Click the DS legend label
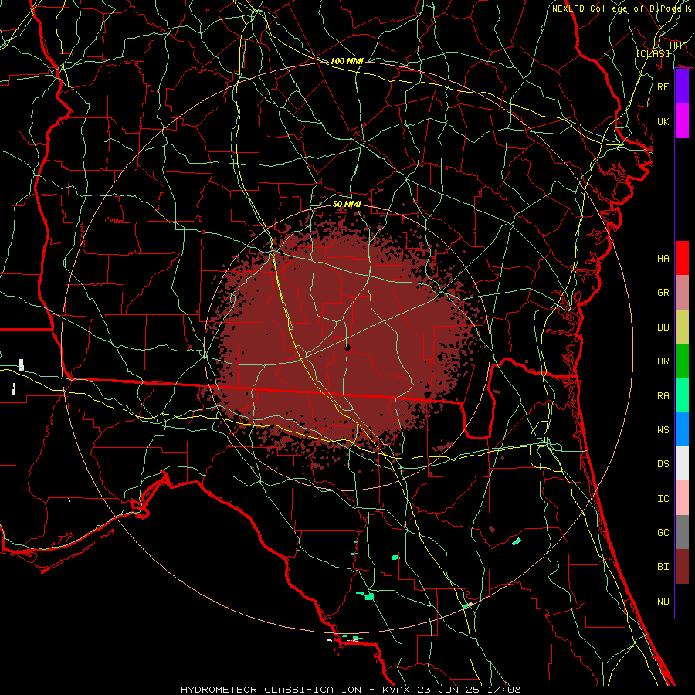Image resolution: width=695 pixels, height=695 pixels. [663, 464]
